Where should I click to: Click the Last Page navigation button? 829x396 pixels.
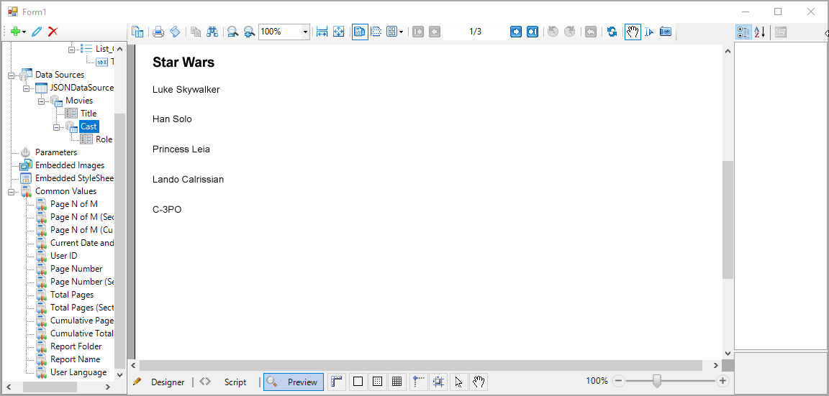tap(533, 32)
